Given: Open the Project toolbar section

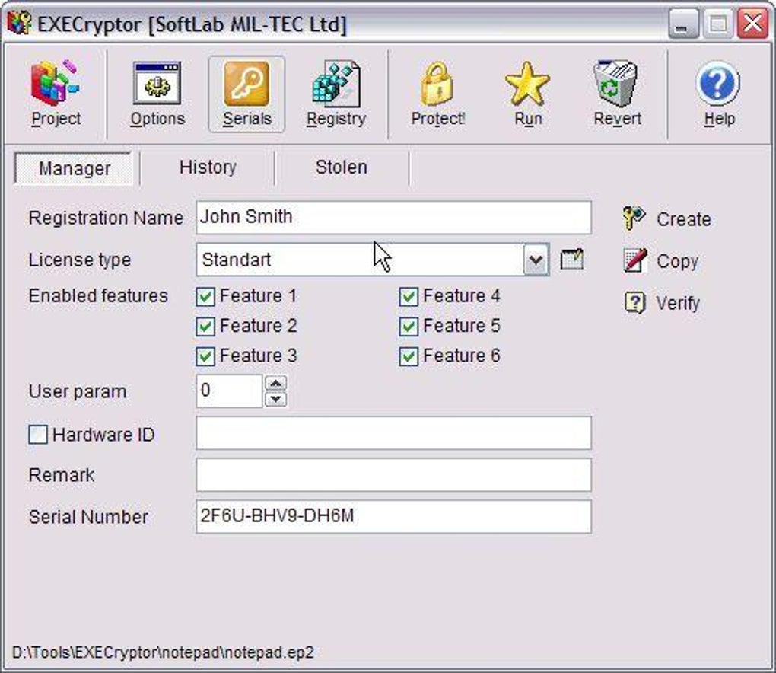Looking at the screenshot, I should point(56,94).
